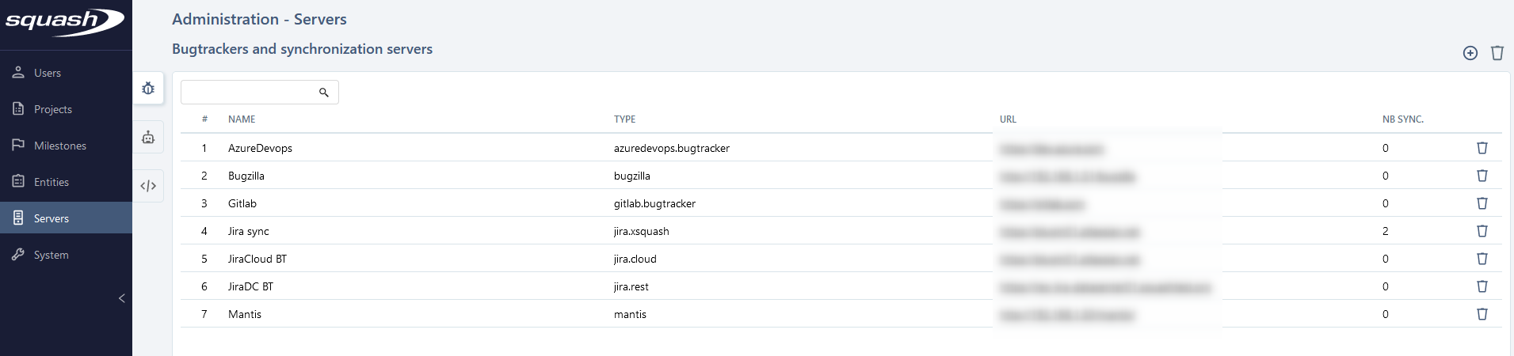Delete the Jira sync server row
1514x356 pixels.
click(1482, 231)
